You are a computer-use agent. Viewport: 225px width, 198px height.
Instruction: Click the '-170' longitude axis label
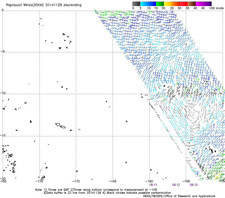tap(76, 181)
